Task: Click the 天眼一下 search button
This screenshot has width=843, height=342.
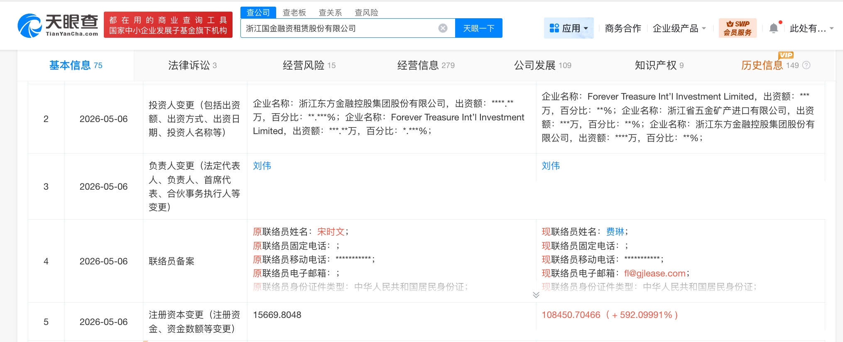Action: pos(479,28)
